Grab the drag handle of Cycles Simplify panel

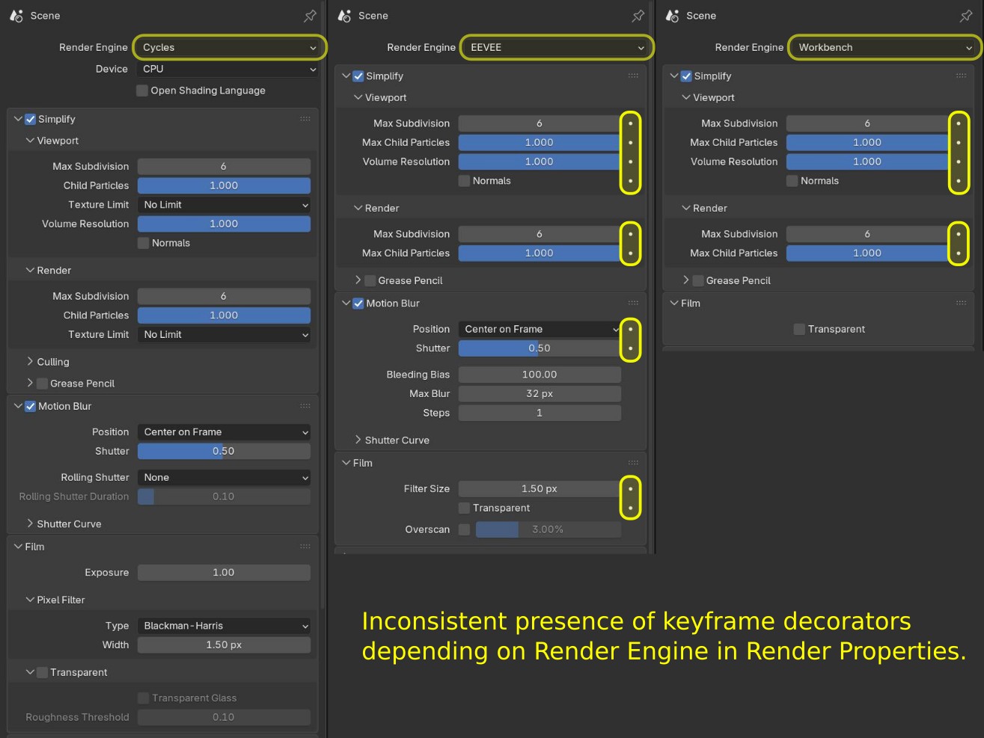coord(305,119)
